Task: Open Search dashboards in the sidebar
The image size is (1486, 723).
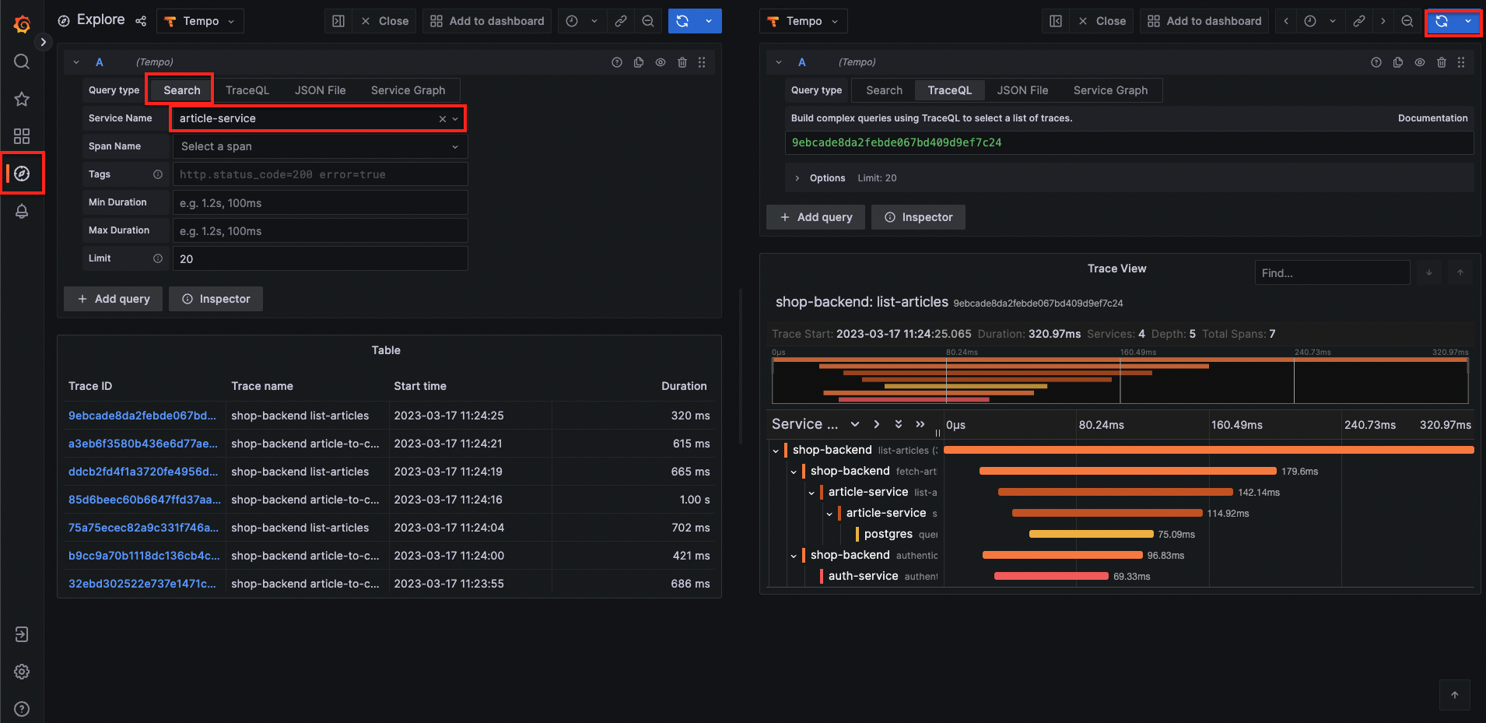Action: pyautogui.click(x=22, y=61)
